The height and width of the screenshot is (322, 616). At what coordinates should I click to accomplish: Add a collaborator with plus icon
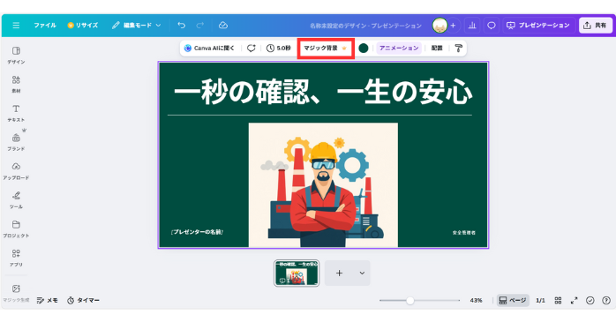(453, 25)
